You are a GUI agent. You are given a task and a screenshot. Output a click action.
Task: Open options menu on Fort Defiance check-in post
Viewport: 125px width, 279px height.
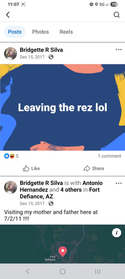(x=119, y=183)
